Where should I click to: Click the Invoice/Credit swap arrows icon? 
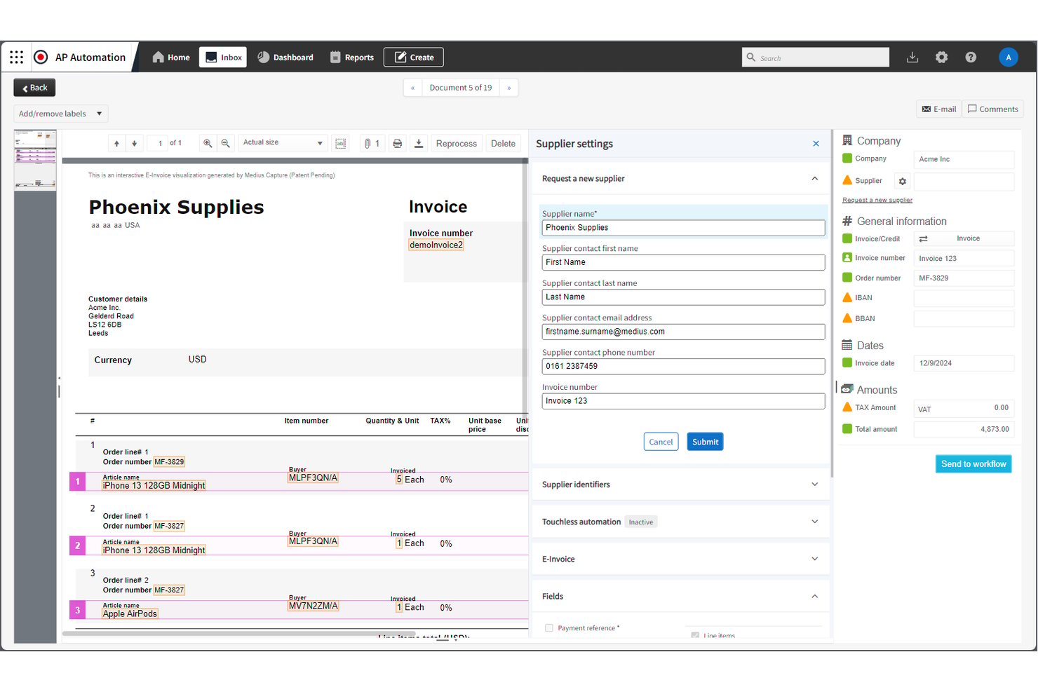(x=924, y=239)
